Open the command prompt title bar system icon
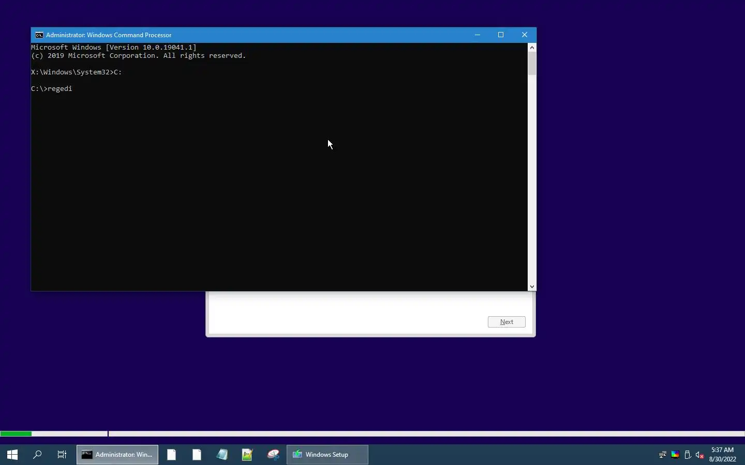The width and height of the screenshot is (745, 465). tap(39, 35)
